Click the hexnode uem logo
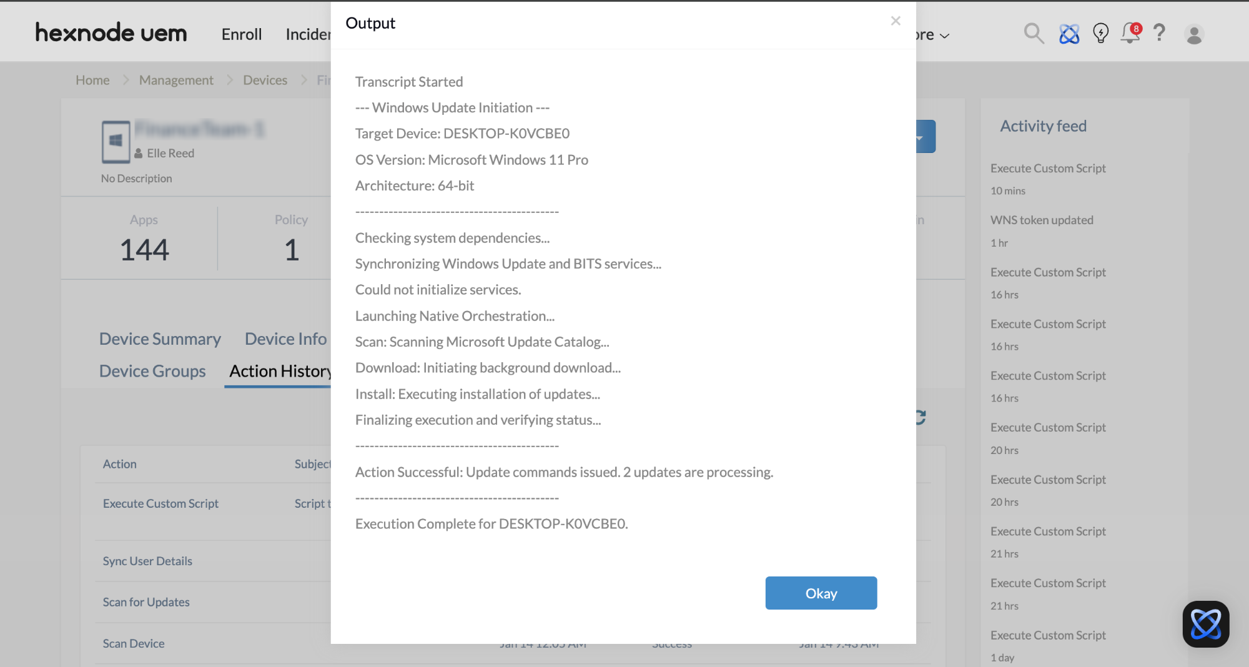The image size is (1249, 667). pyautogui.click(x=111, y=32)
